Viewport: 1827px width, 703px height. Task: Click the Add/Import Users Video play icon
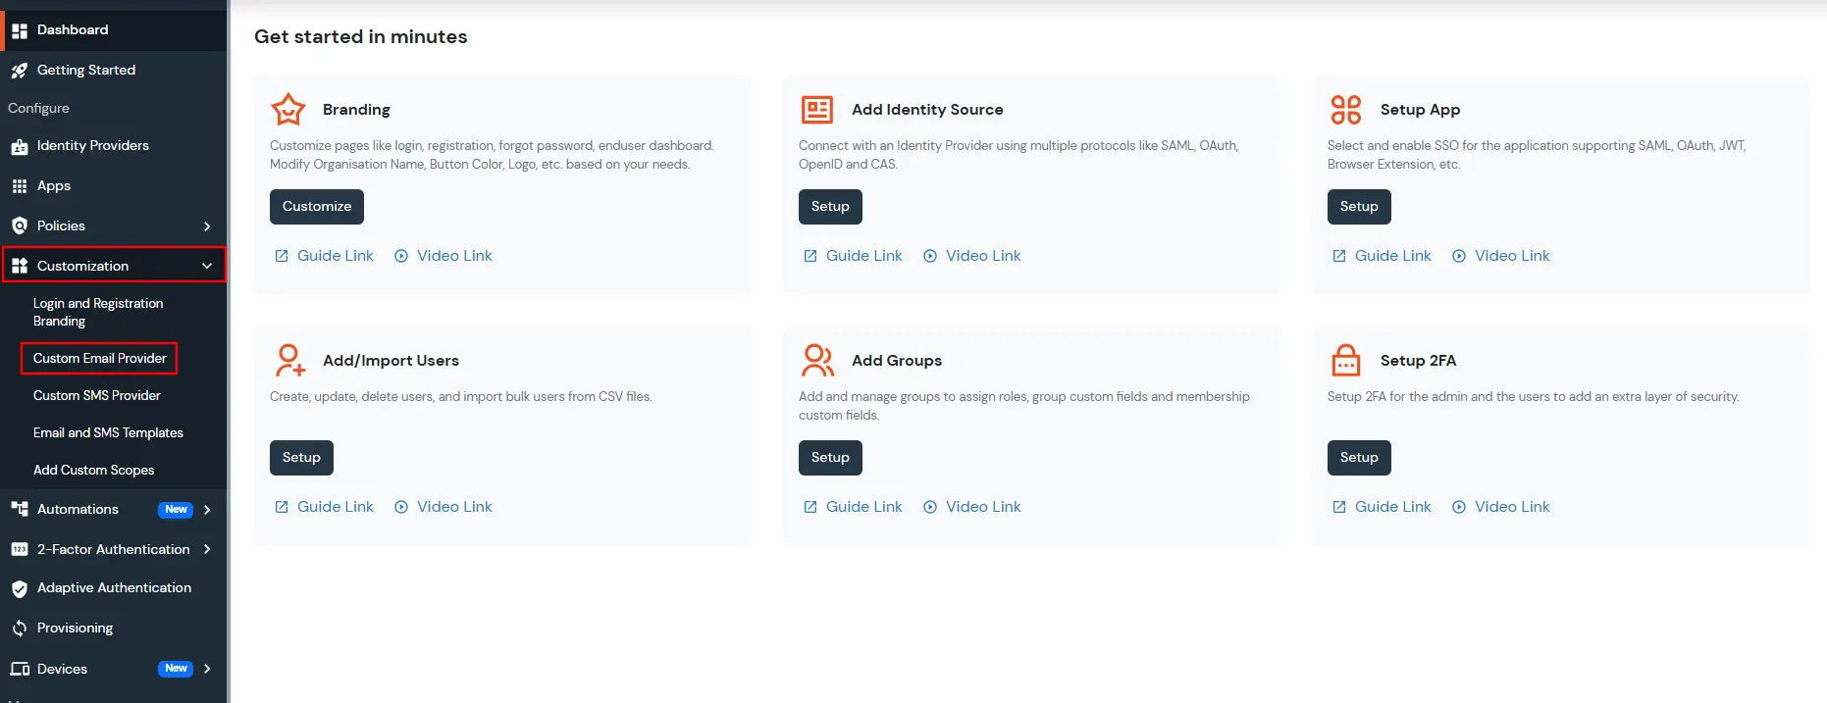click(401, 507)
